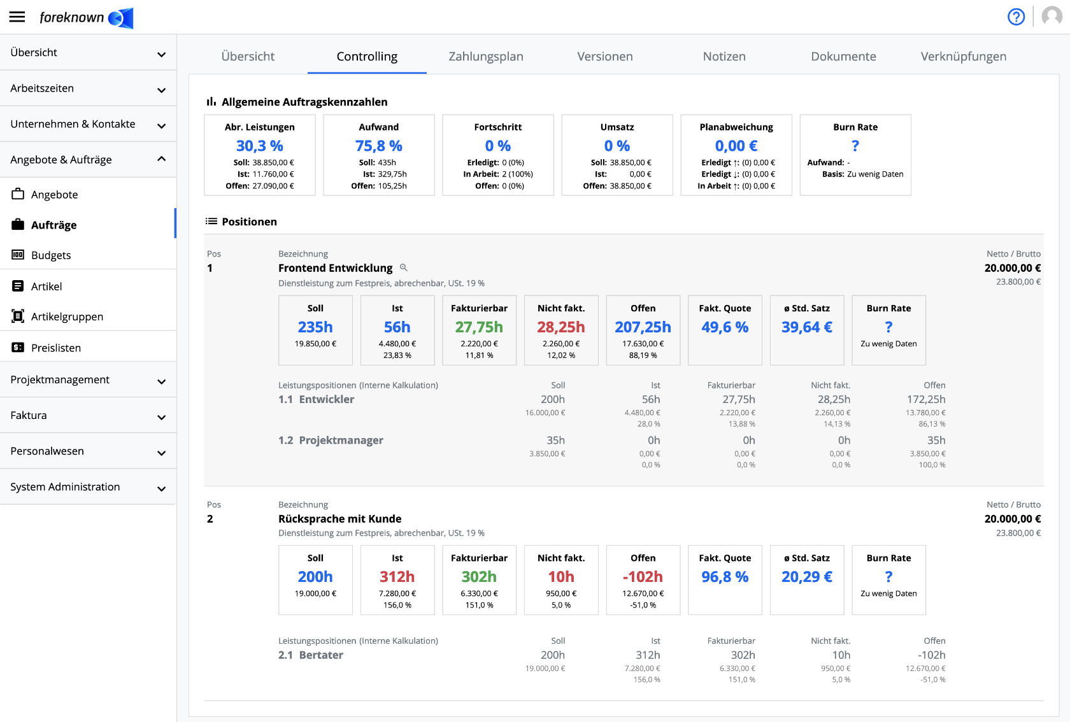
Task: Click the Rücksprache mit Kunde position title
Action: 339,519
